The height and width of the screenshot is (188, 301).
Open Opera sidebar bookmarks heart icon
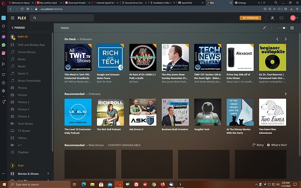3,75
